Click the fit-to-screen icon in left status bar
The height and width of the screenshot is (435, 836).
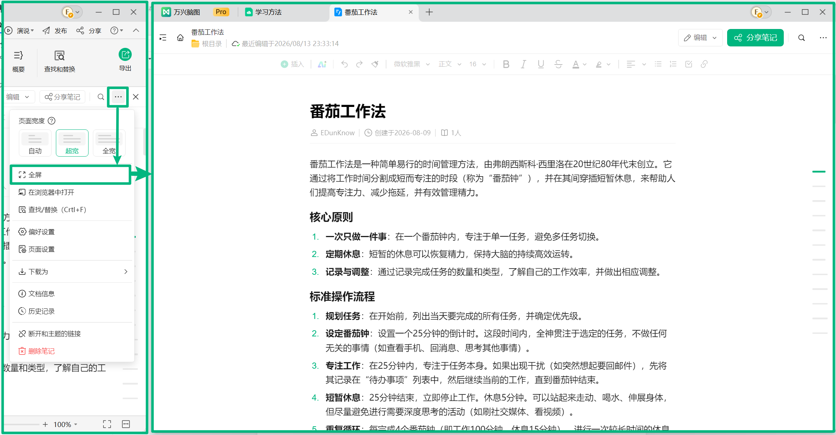coord(107,424)
